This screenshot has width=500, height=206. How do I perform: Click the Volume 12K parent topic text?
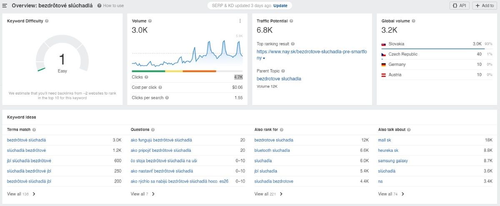[267, 87]
